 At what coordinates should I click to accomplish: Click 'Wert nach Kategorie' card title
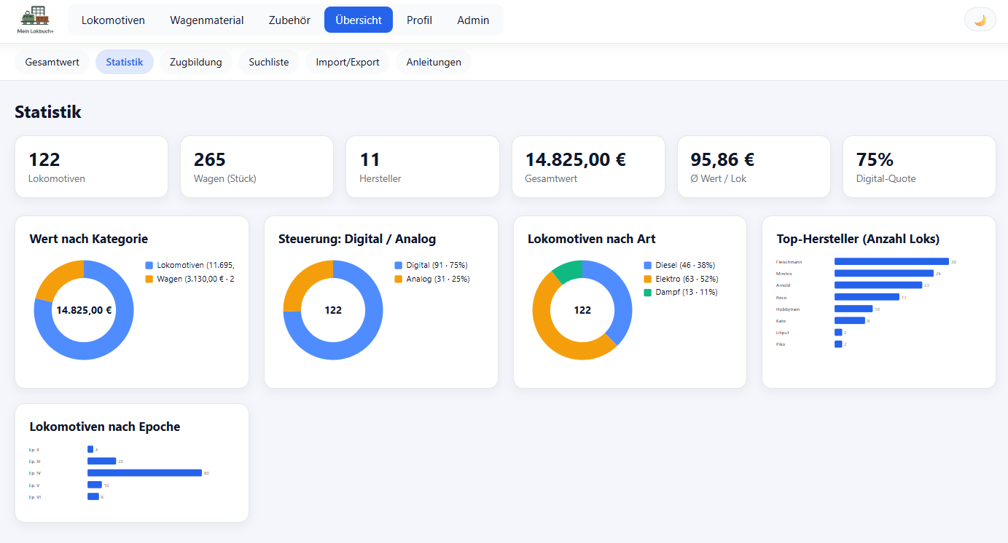click(x=89, y=239)
